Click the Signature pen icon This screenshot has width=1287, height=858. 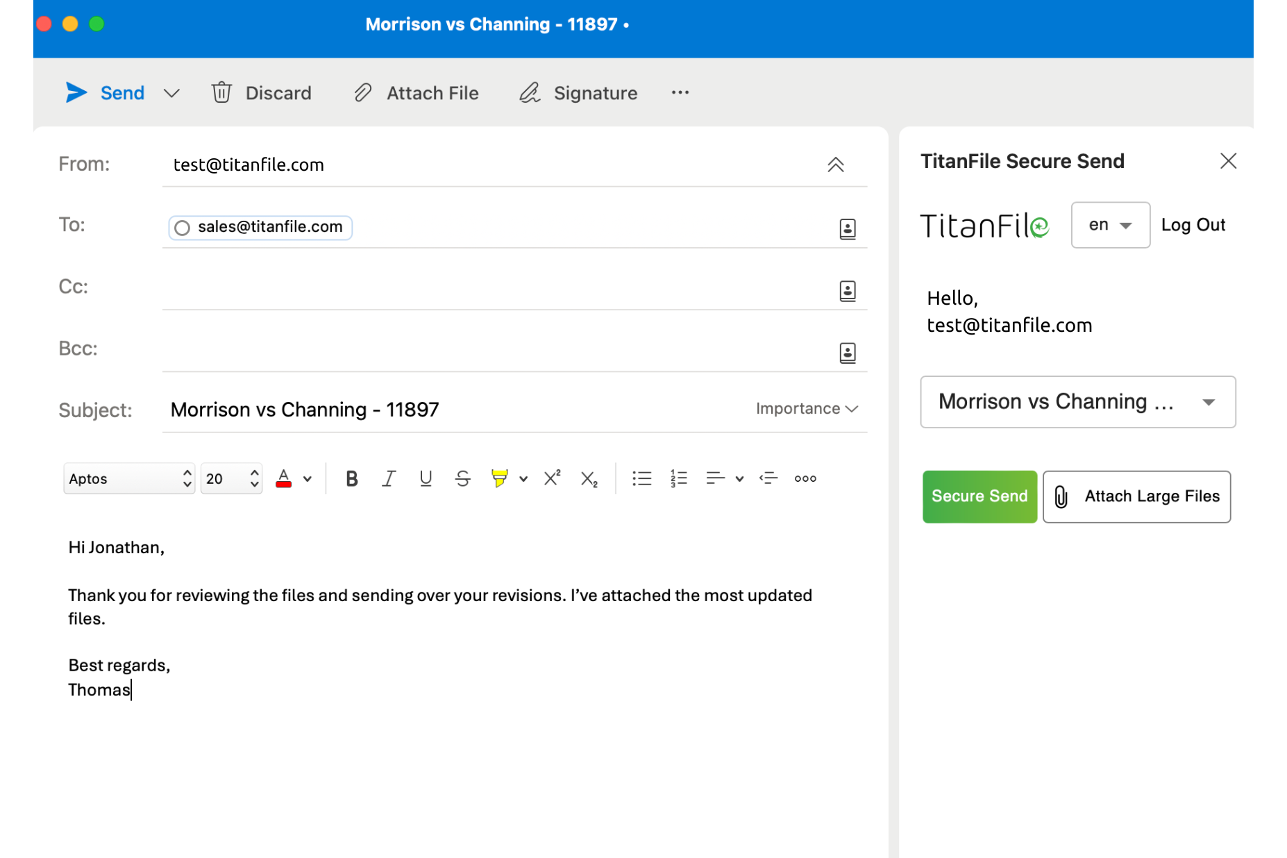point(530,92)
